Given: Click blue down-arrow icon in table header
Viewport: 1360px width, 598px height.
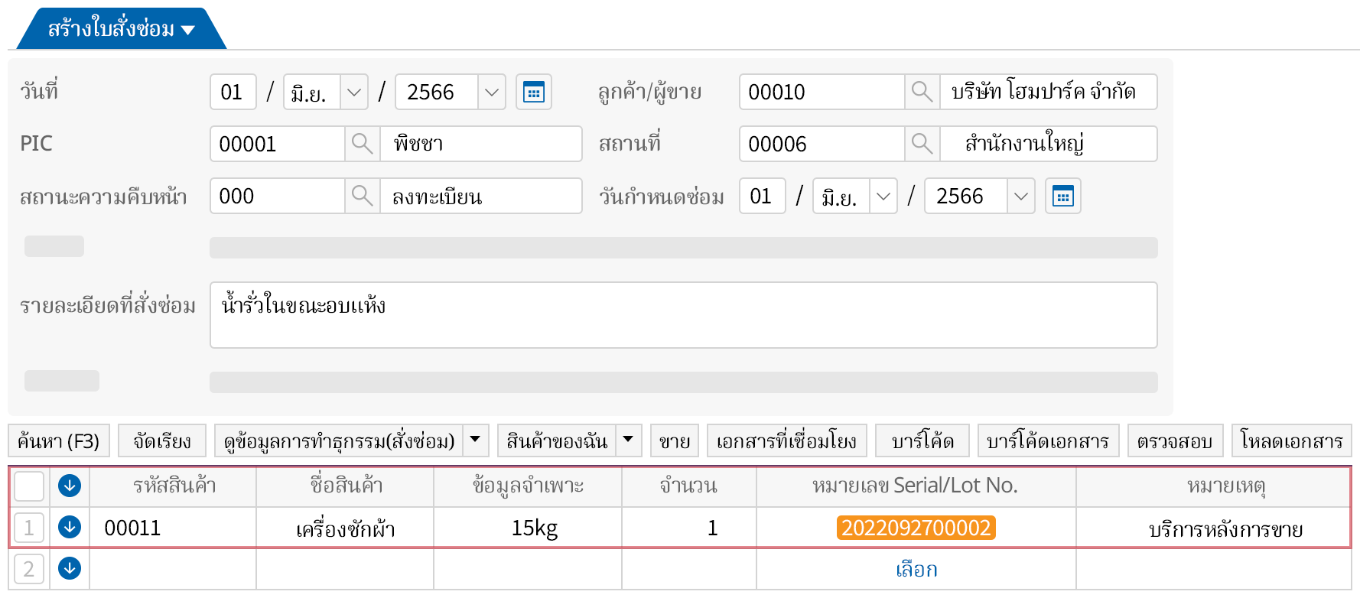Looking at the screenshot, I should coord(70,486).
